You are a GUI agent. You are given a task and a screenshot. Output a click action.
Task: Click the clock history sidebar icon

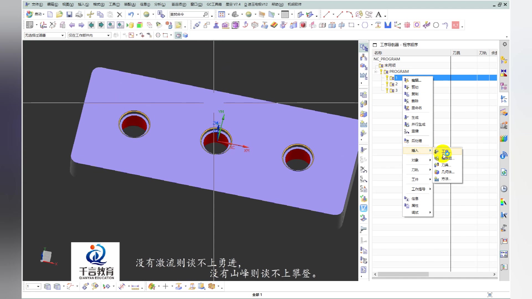(504, 189)
